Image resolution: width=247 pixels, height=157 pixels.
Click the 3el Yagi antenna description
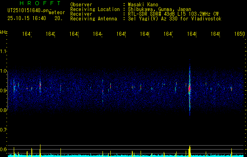click(174, 18)
